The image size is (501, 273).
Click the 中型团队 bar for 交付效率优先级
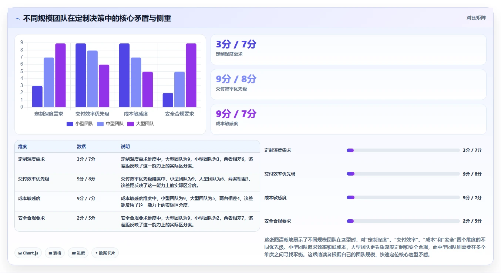[x=93, y=79]
